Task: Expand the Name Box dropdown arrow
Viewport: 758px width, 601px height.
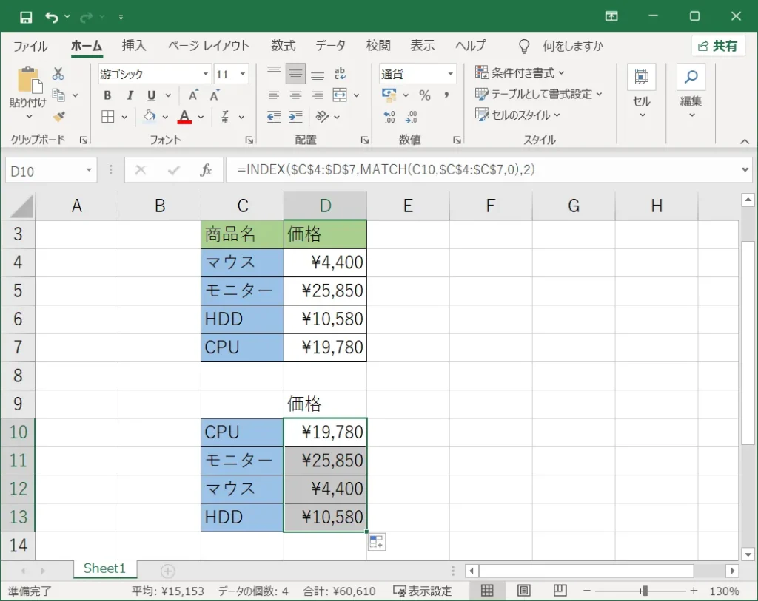Action: pyautogui.click(x=89, y=171)
